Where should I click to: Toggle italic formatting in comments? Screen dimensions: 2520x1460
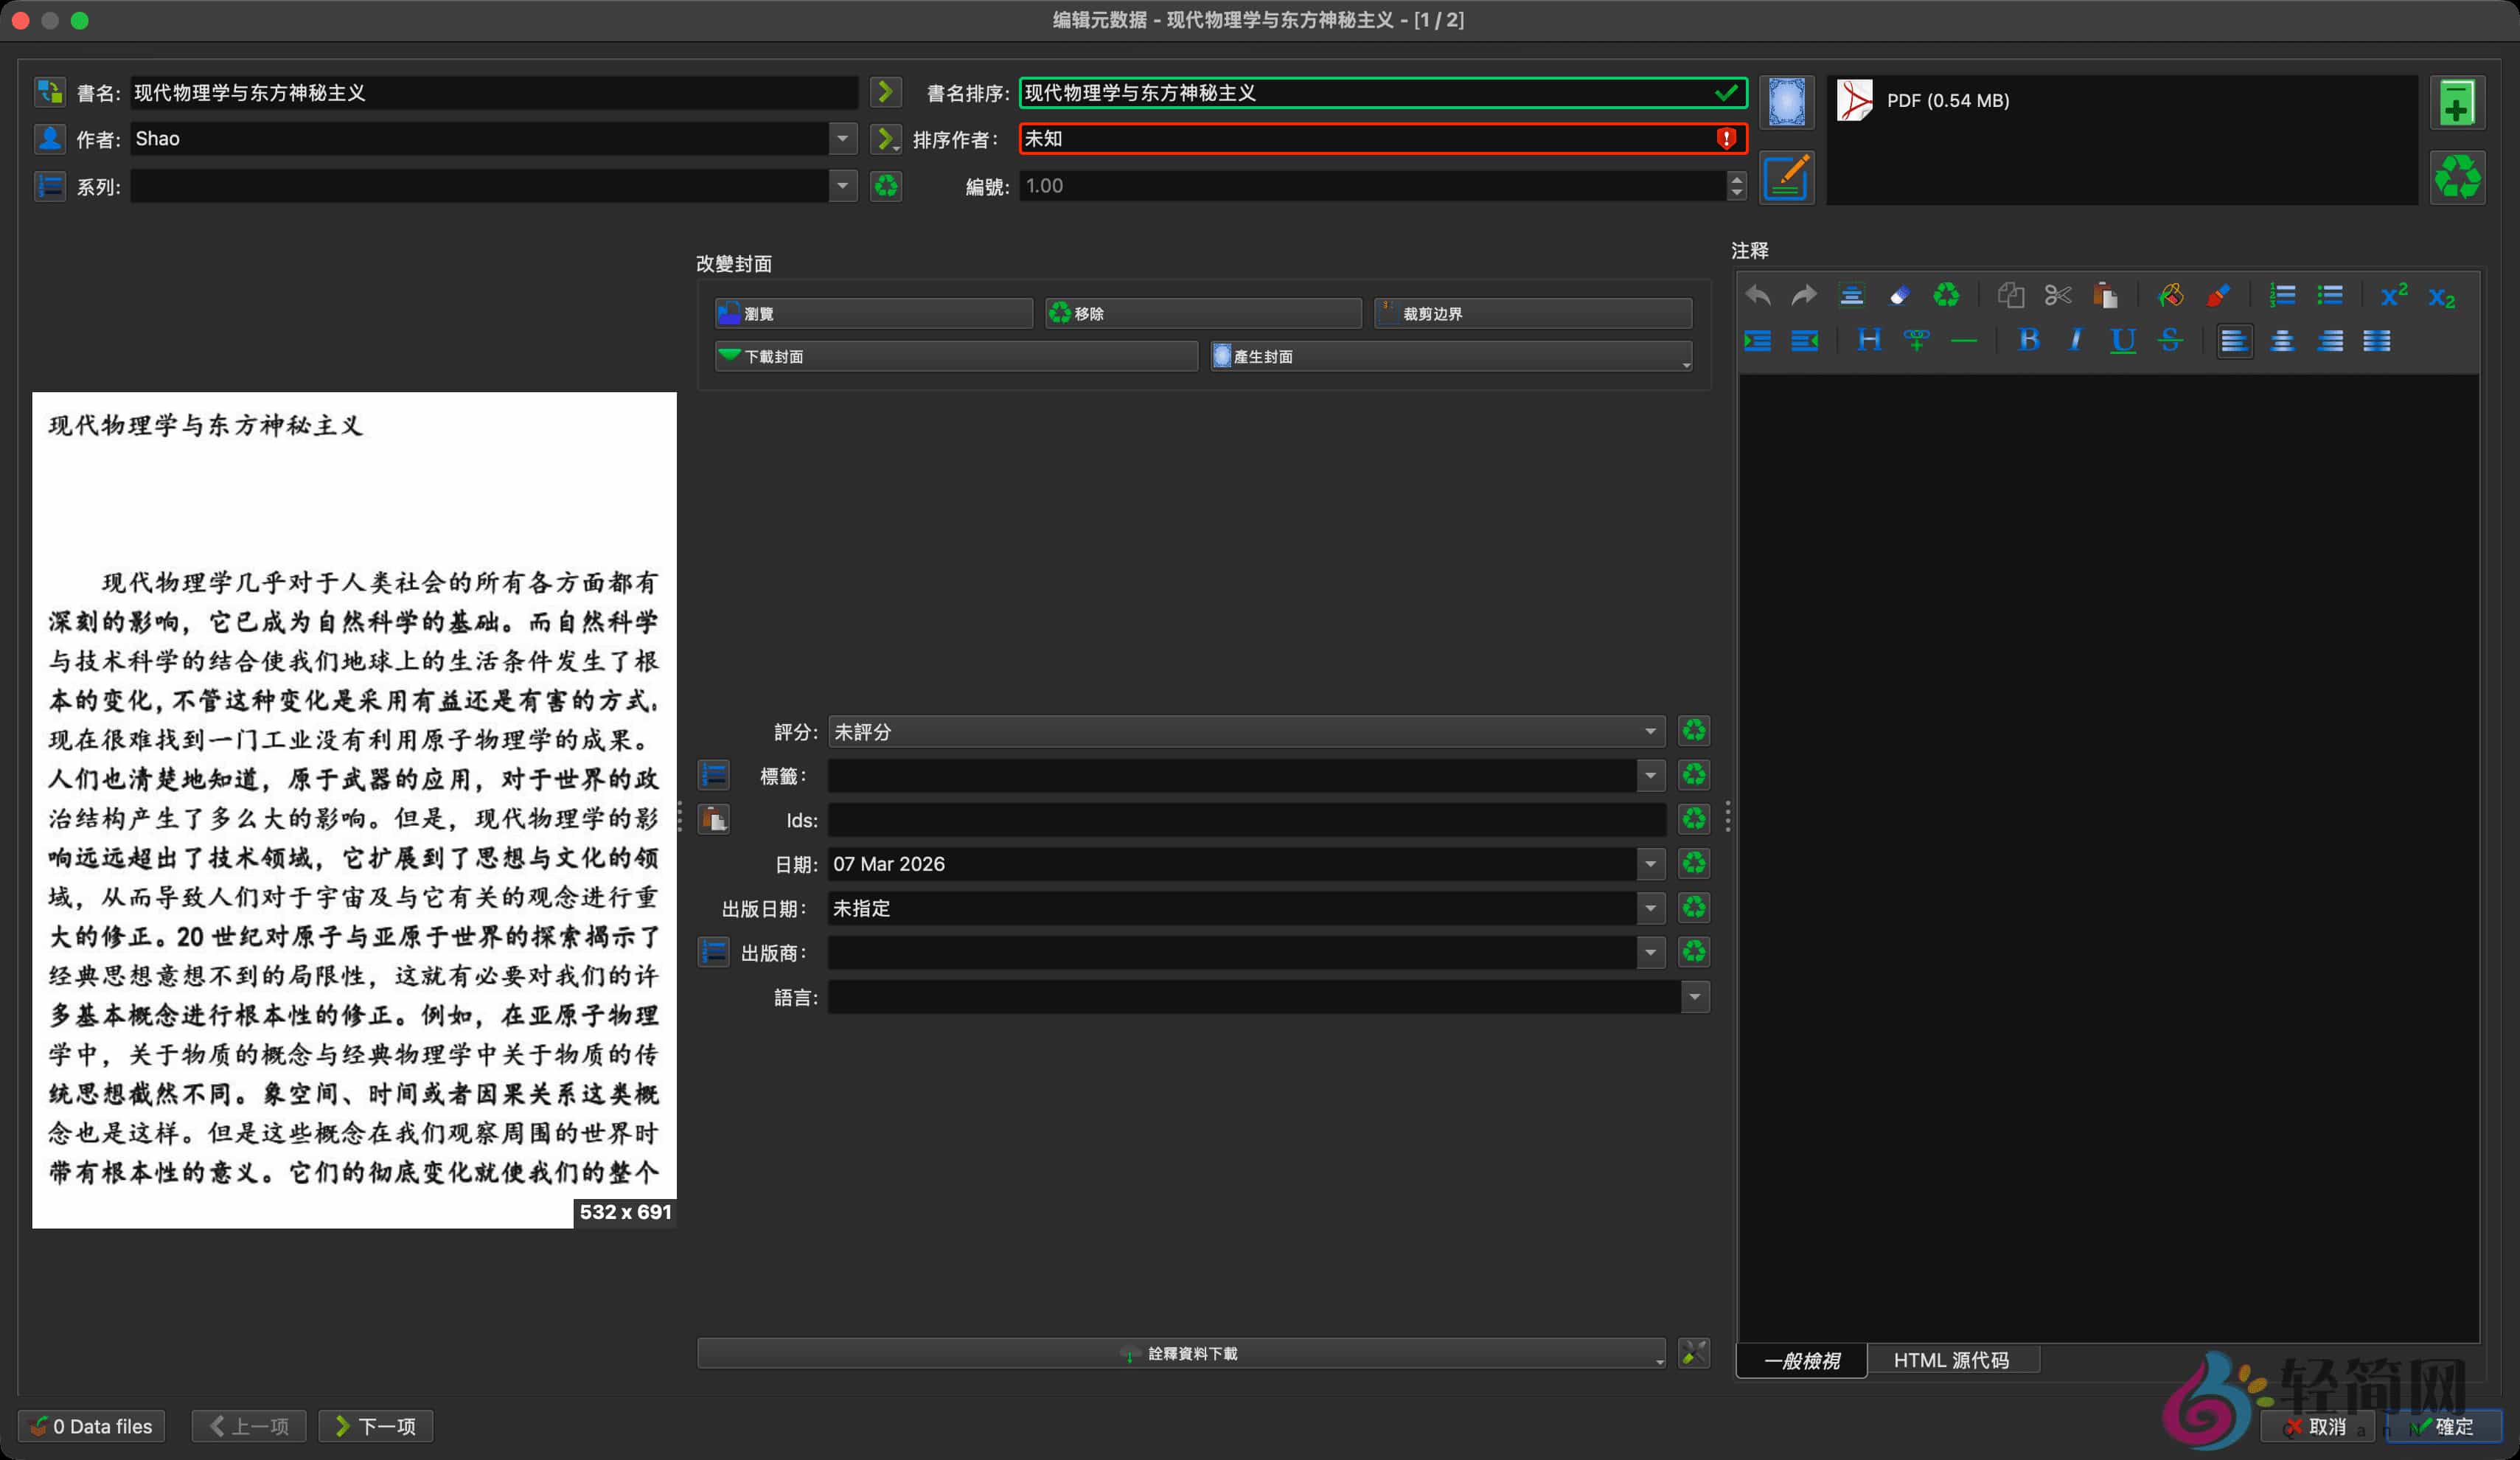tap(2075, 340)
